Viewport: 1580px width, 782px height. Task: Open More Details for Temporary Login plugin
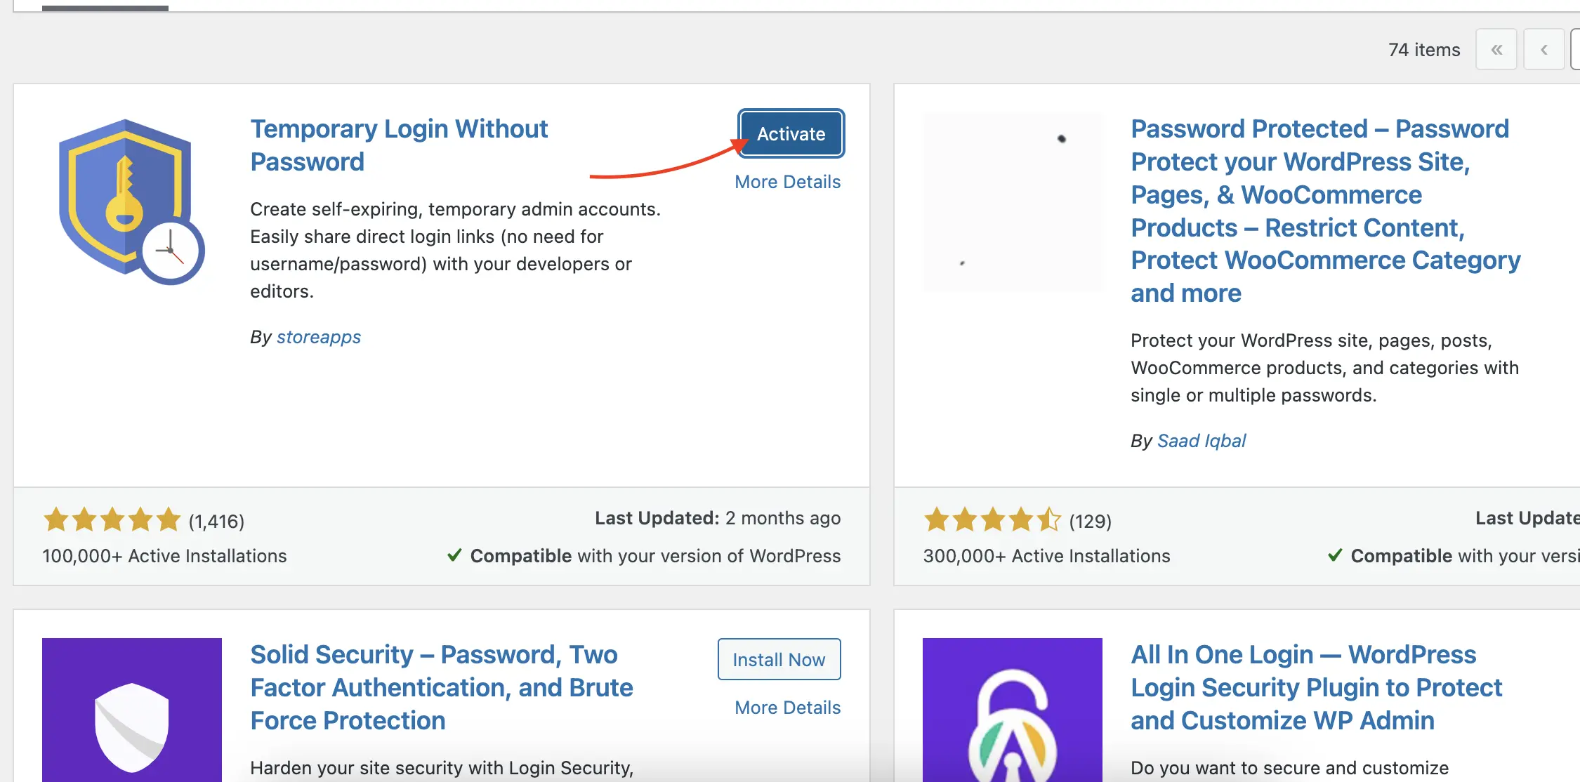(x=787, y=181)
